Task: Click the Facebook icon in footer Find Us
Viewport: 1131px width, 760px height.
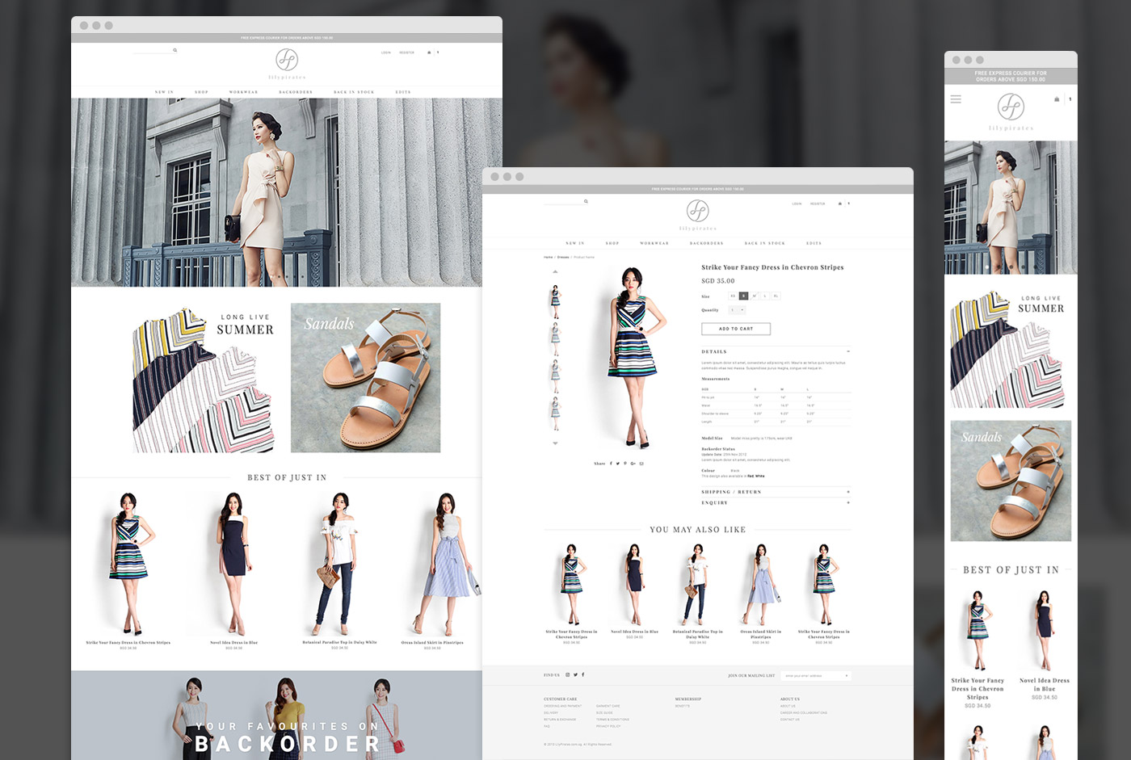Action: pos(583,674)
